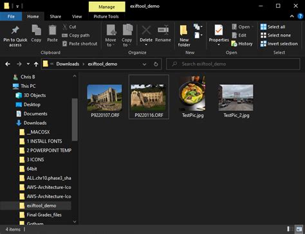305x234 pixels.
Task: Open the Properties dropdown arrow
Action: point(219,44)
